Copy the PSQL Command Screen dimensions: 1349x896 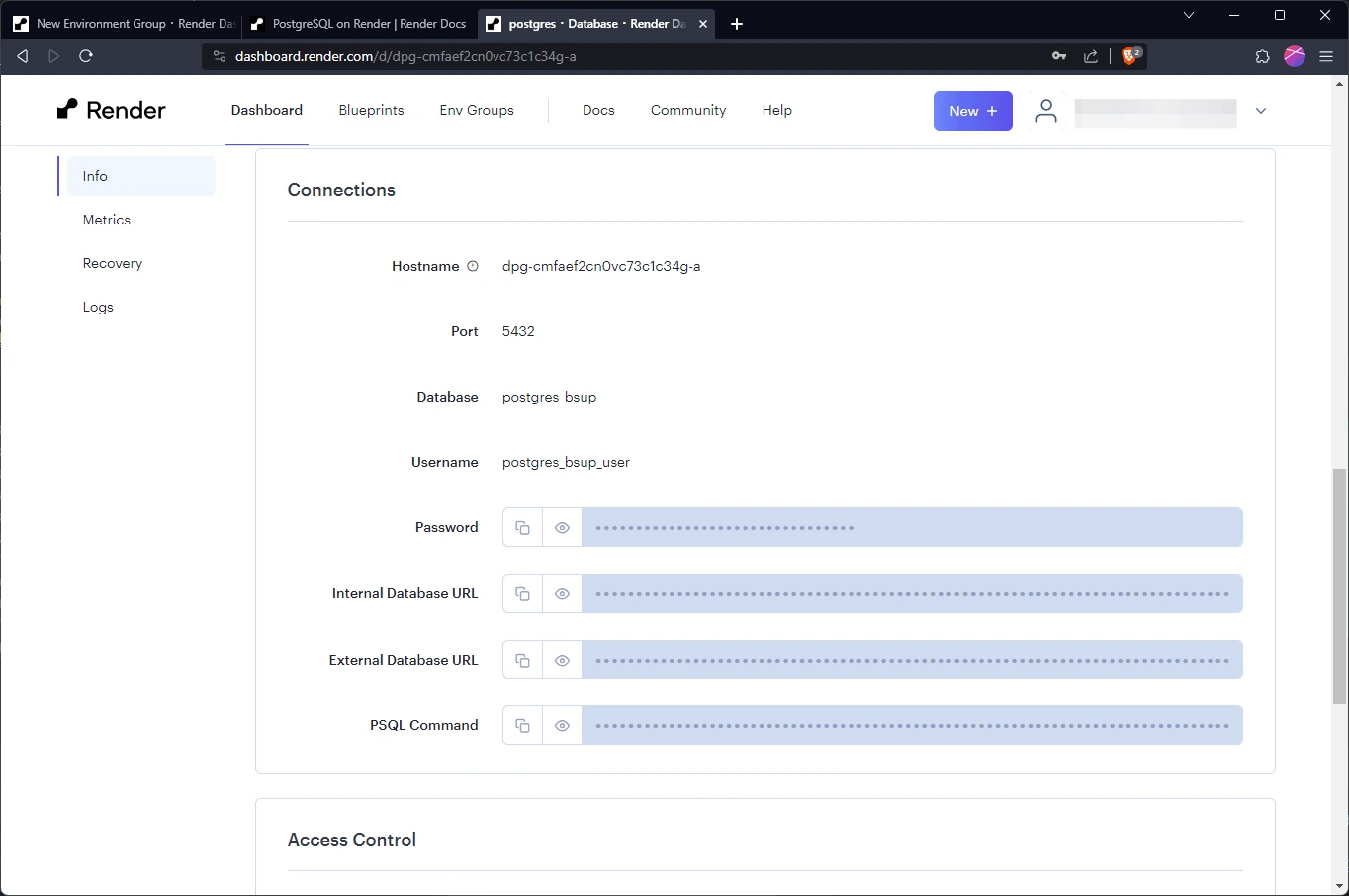[522, 725]
